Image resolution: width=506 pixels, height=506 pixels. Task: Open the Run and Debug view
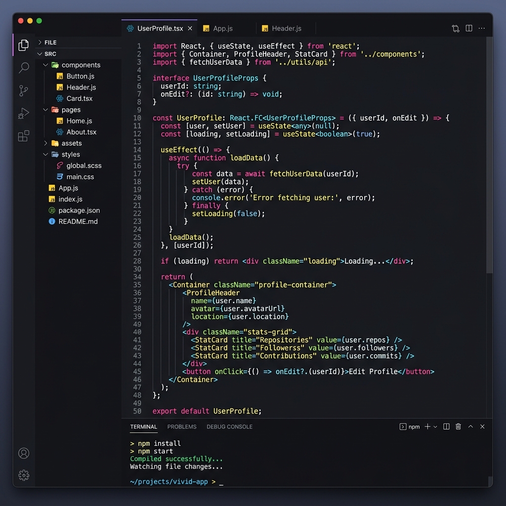tap(23, 113)
